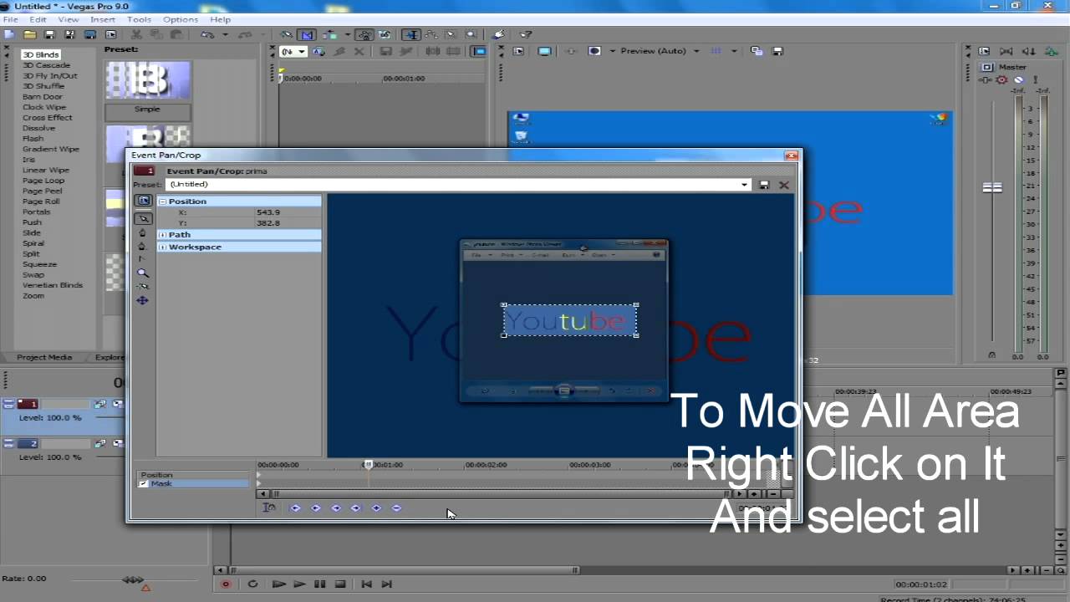Select Normal edit tool in Pan/Crop window
Viewport: 1070px width, 602px height.
[143, 218]
